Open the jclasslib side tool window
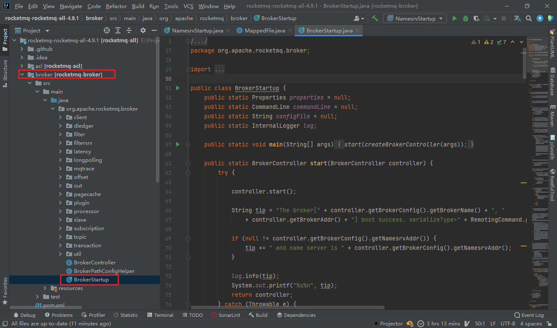This screenshot has height=328, width=557. click(x=552, y=147)
